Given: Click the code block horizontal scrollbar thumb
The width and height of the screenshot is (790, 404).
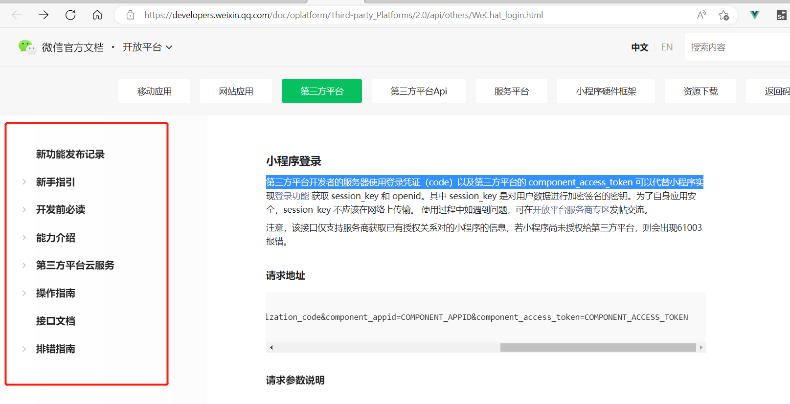Looking at the screenshot, I should click(598, 348).
